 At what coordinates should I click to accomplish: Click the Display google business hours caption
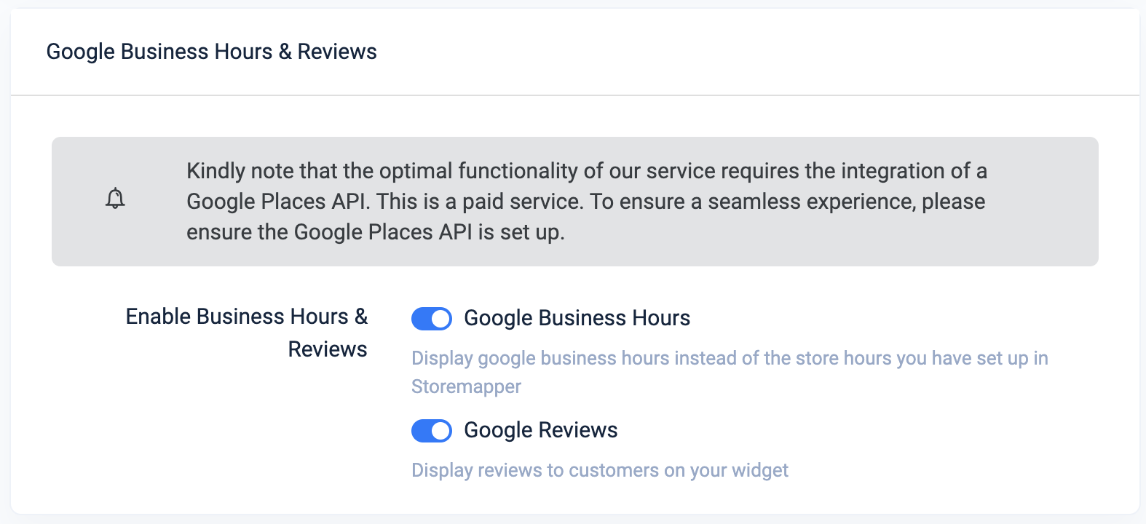tap(730, 358)
